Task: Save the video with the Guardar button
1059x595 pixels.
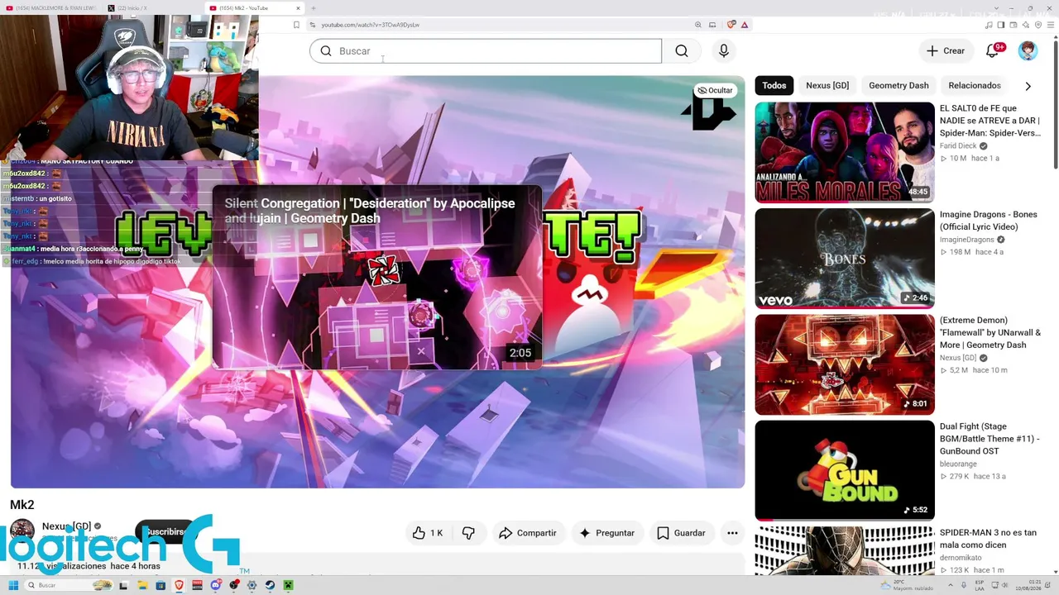Action: (x=681, y=533)
